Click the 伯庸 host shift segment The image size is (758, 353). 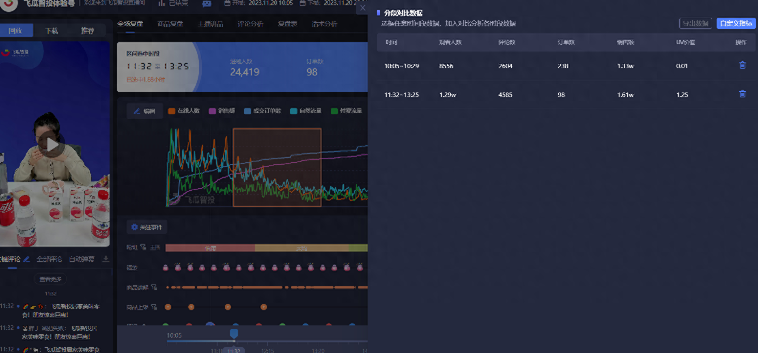pyautogui.click(x=210, y=248)
